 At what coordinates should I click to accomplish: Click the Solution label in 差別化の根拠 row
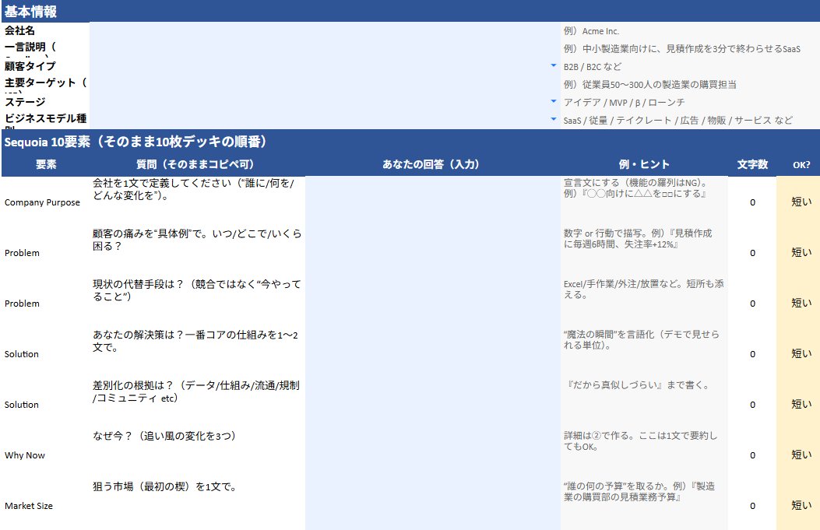pyautogui.click(x=45, y=405)
